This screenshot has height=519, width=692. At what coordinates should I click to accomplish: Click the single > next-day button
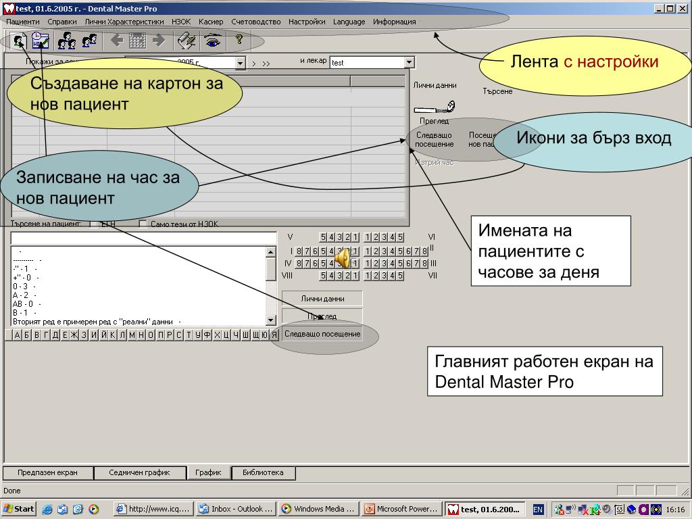coord(254,64)
